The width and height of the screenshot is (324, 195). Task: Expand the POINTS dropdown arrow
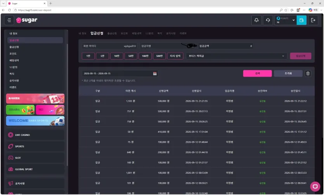(293, 20)
